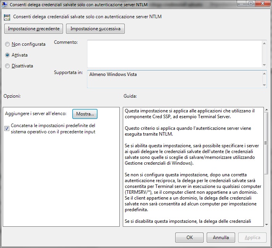
Task: Confirm with the OK button
Action: pyautogui.click(x=190, y=238)
